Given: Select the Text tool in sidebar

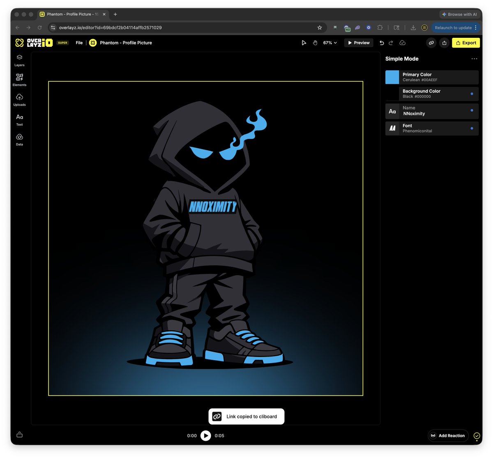Looking at the screenshot, I should (19, 119).
